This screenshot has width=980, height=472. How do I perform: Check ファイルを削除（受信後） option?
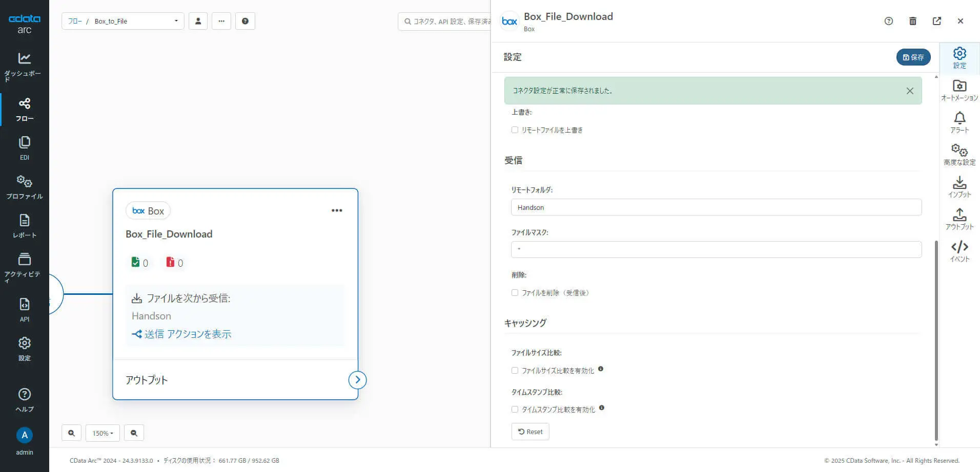pyautogui.click(x=515, y=293)
